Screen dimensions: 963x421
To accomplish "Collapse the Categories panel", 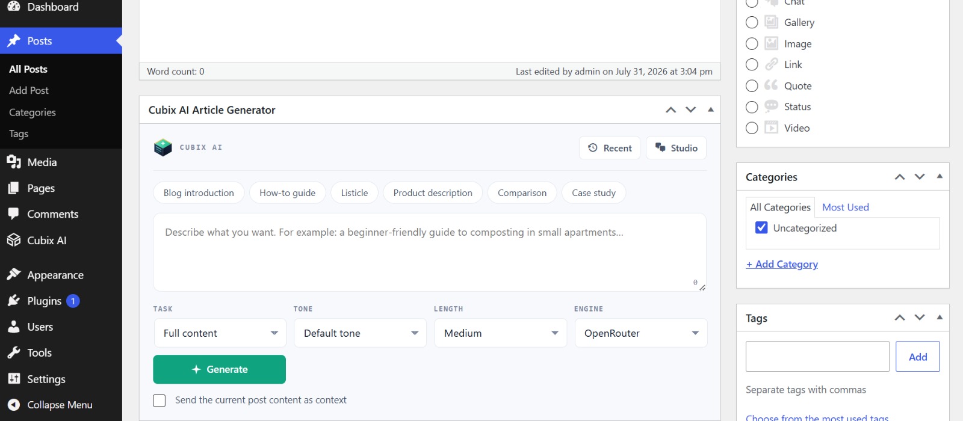I will 940,176.
